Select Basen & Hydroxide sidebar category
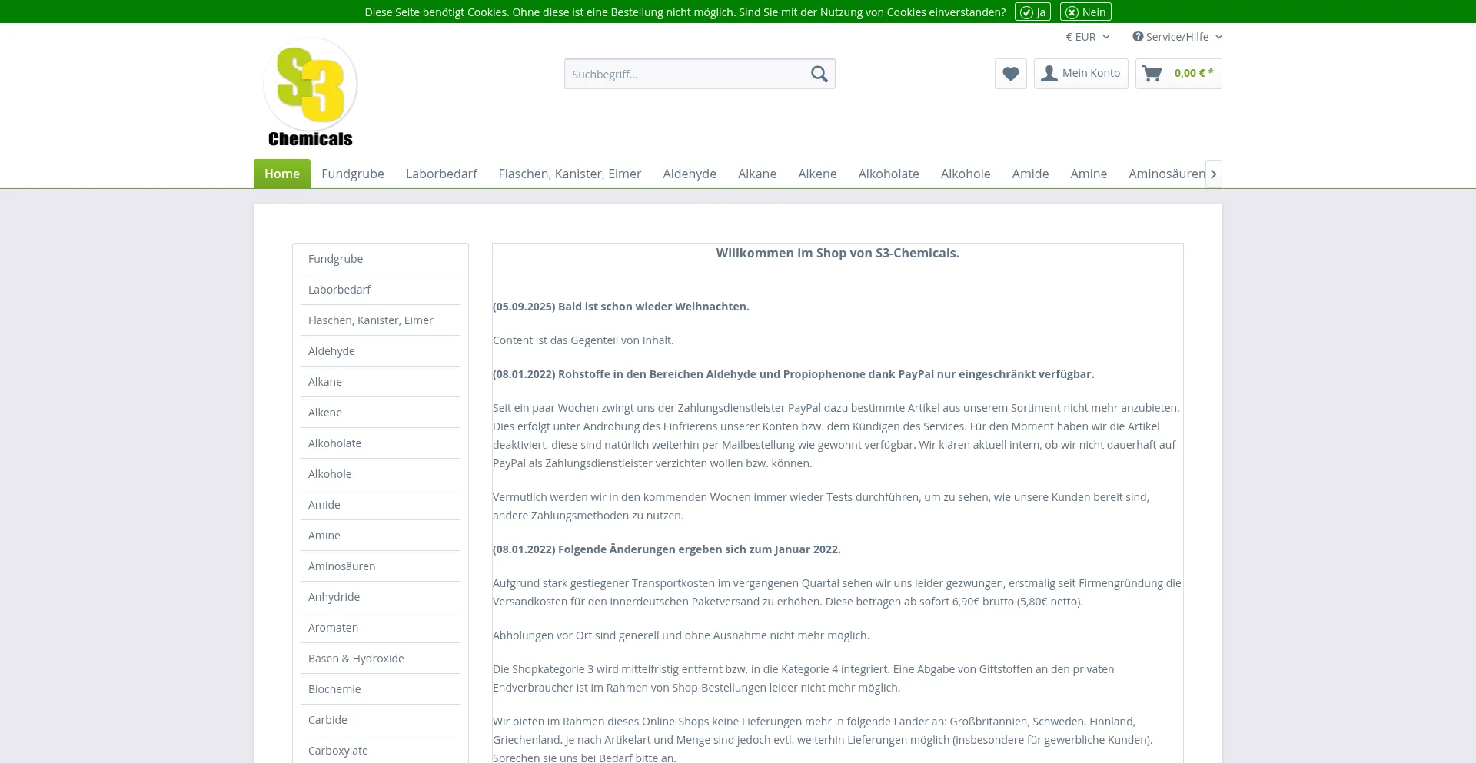The image size is (1476, 763). click(356, 659)
